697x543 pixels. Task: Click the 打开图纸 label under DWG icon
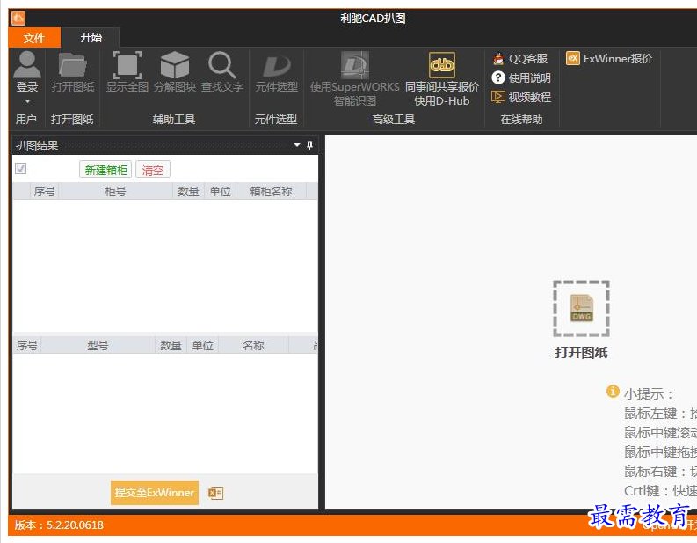[582, 353]
